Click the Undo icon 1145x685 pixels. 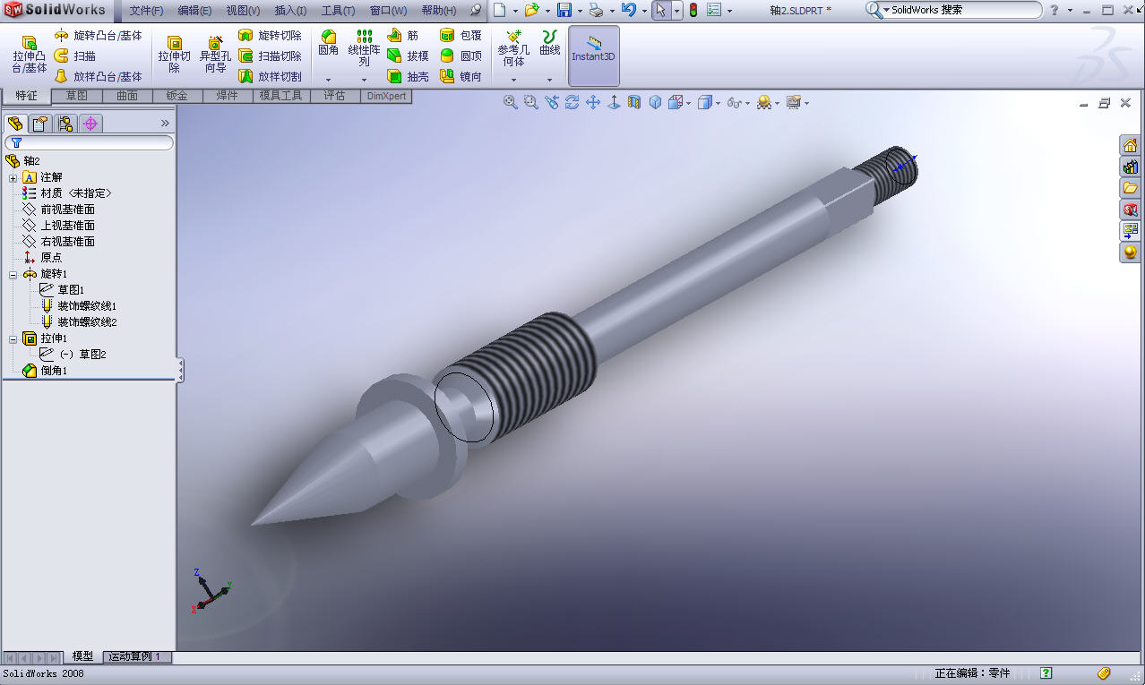click(x=629, y=10)
